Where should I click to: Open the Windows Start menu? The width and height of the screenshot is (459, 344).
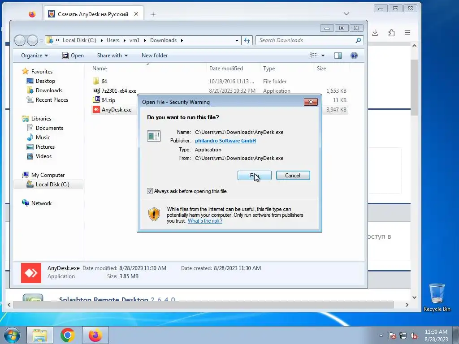12,335
